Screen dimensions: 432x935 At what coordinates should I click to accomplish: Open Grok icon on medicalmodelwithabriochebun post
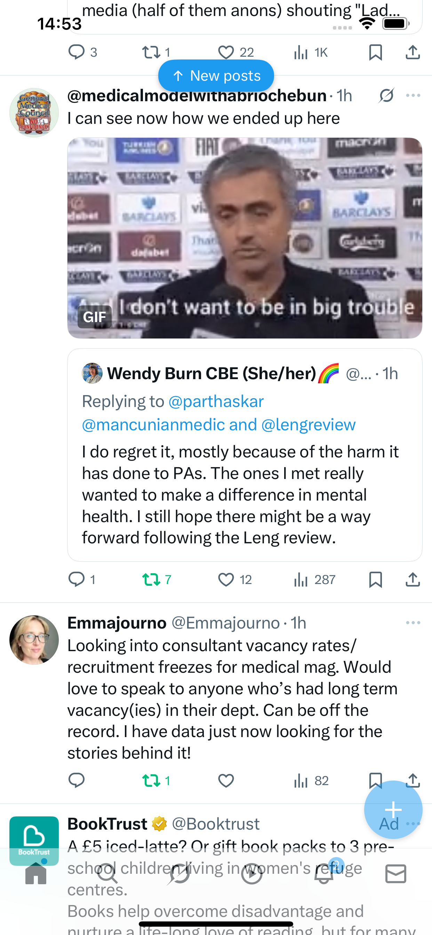coord(386,96)
